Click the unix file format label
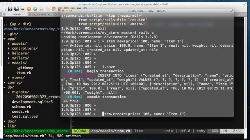 point(168,131)
